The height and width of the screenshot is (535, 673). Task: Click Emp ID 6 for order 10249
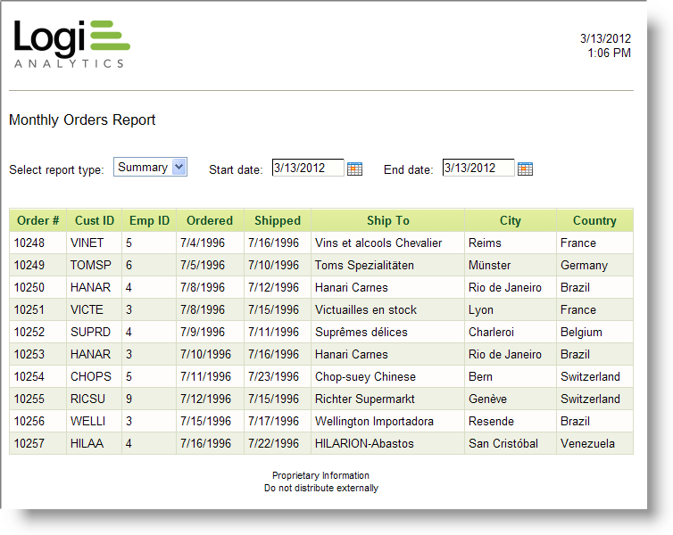[129, 265]
